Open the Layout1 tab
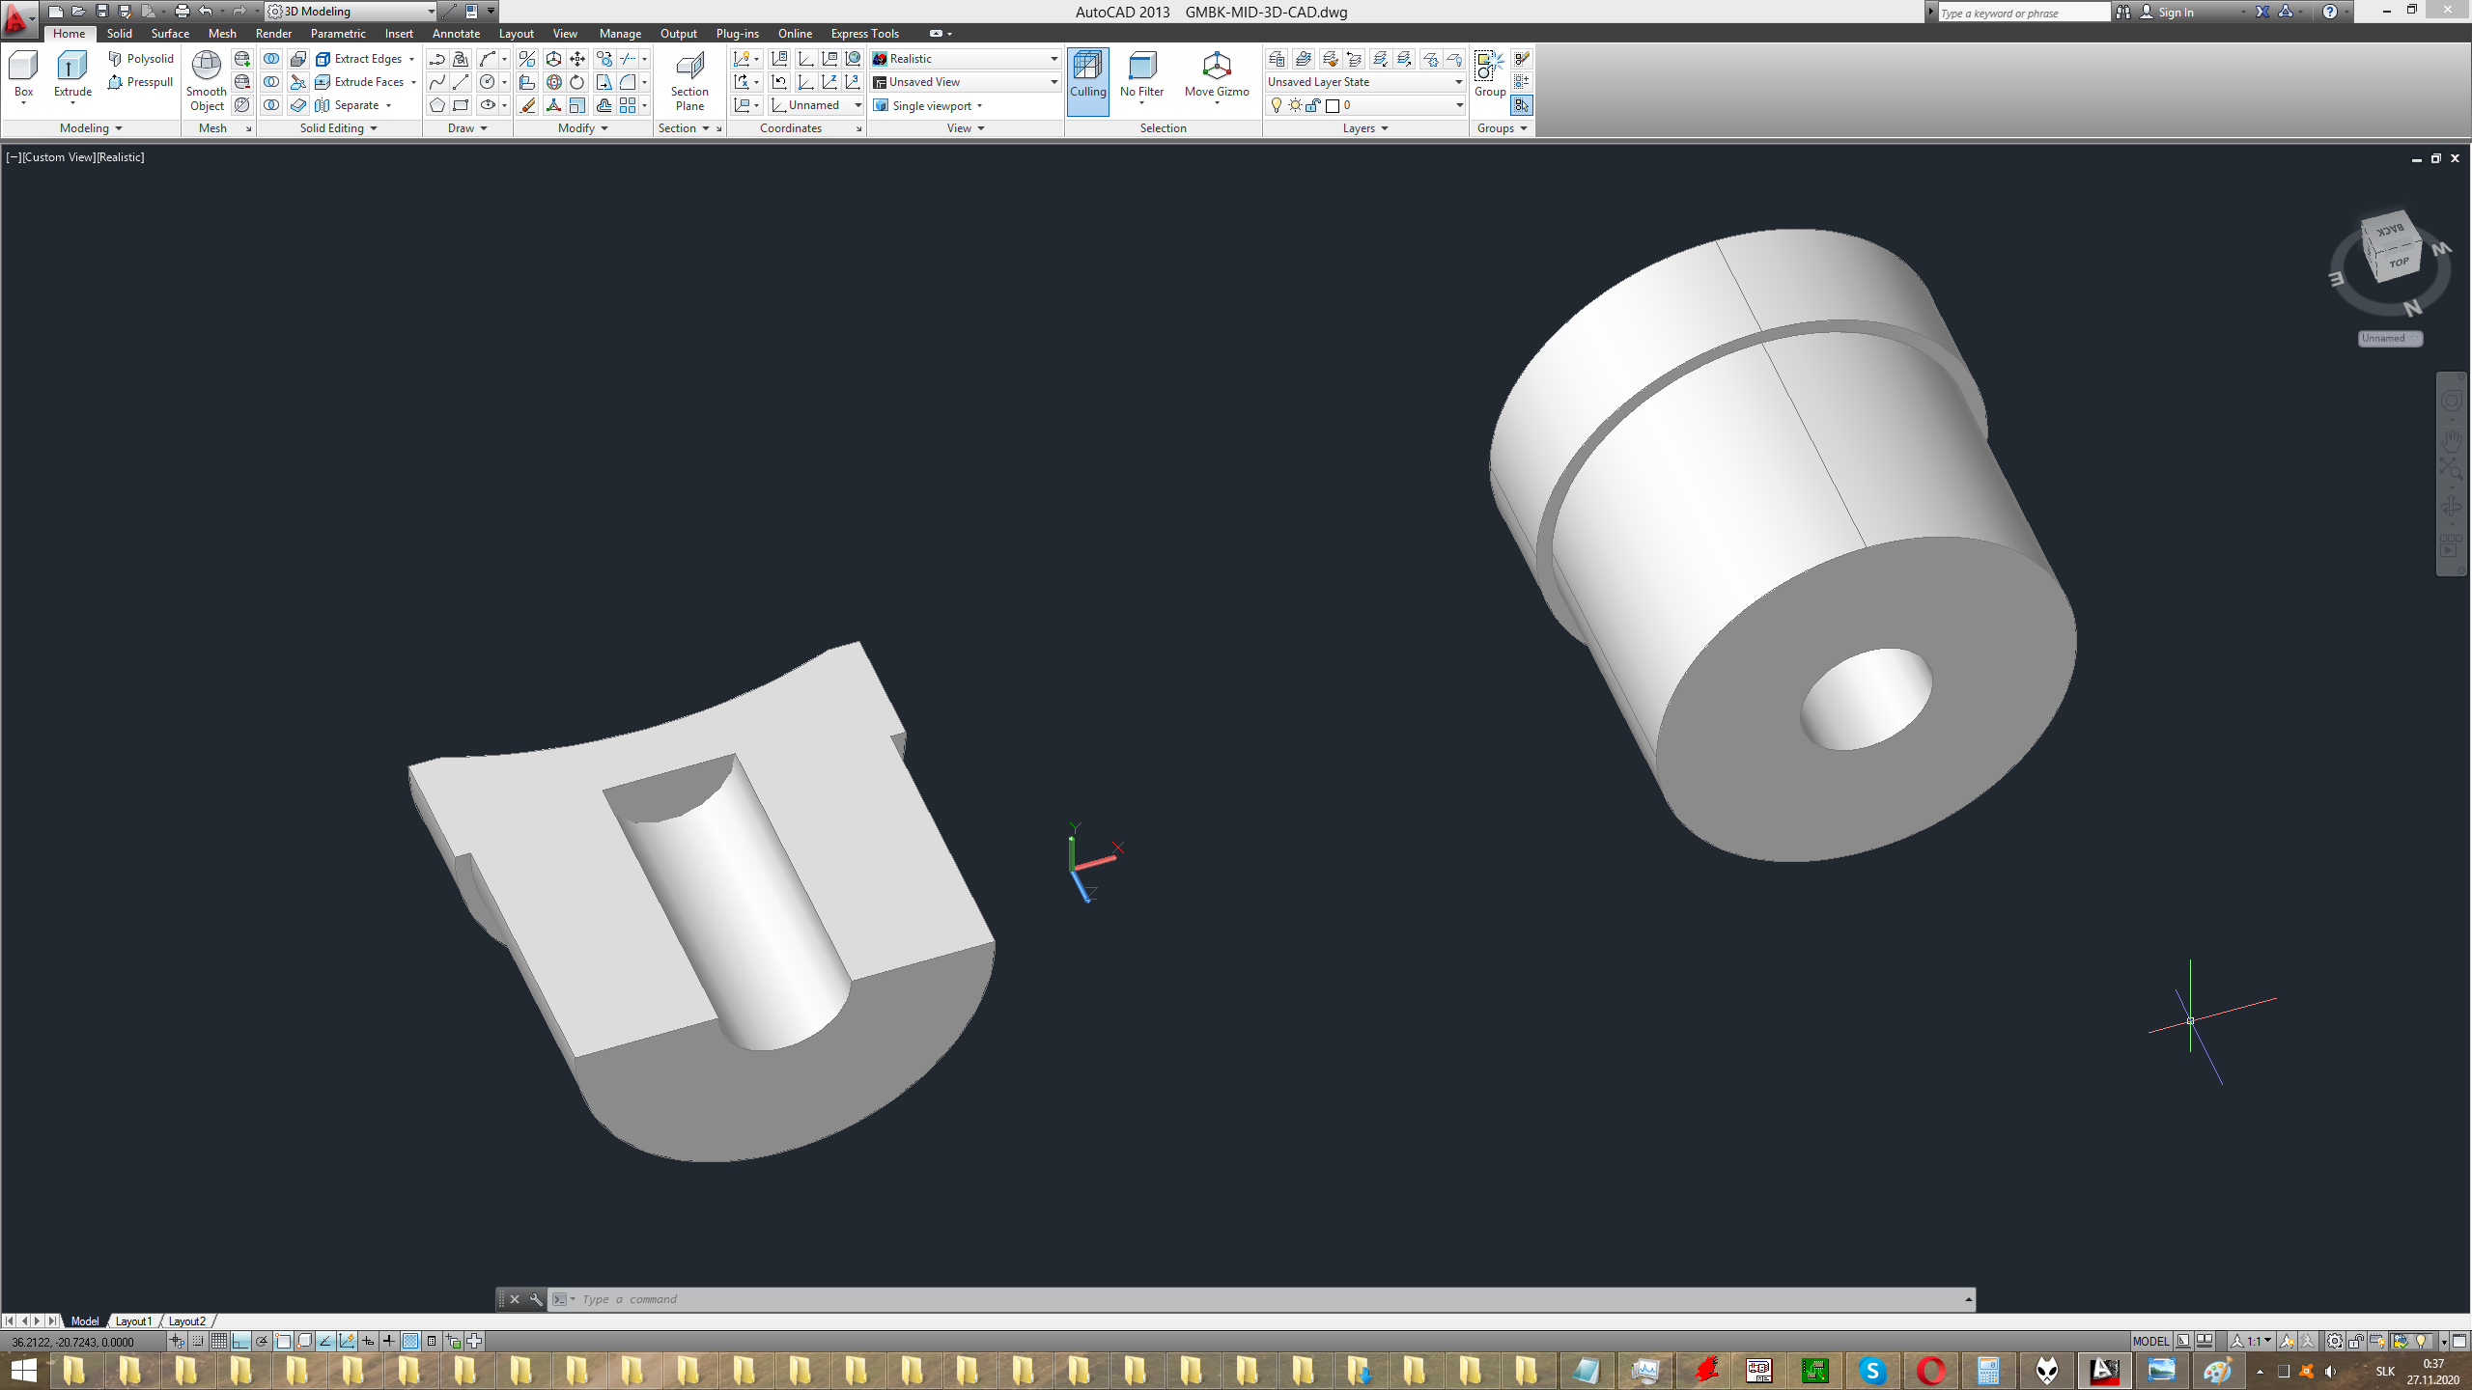 tap(133, 1321)
